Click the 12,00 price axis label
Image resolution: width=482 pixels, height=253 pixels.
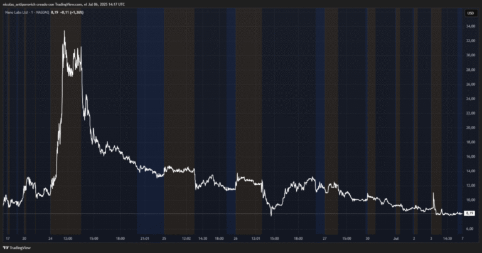tap(471, 185)
